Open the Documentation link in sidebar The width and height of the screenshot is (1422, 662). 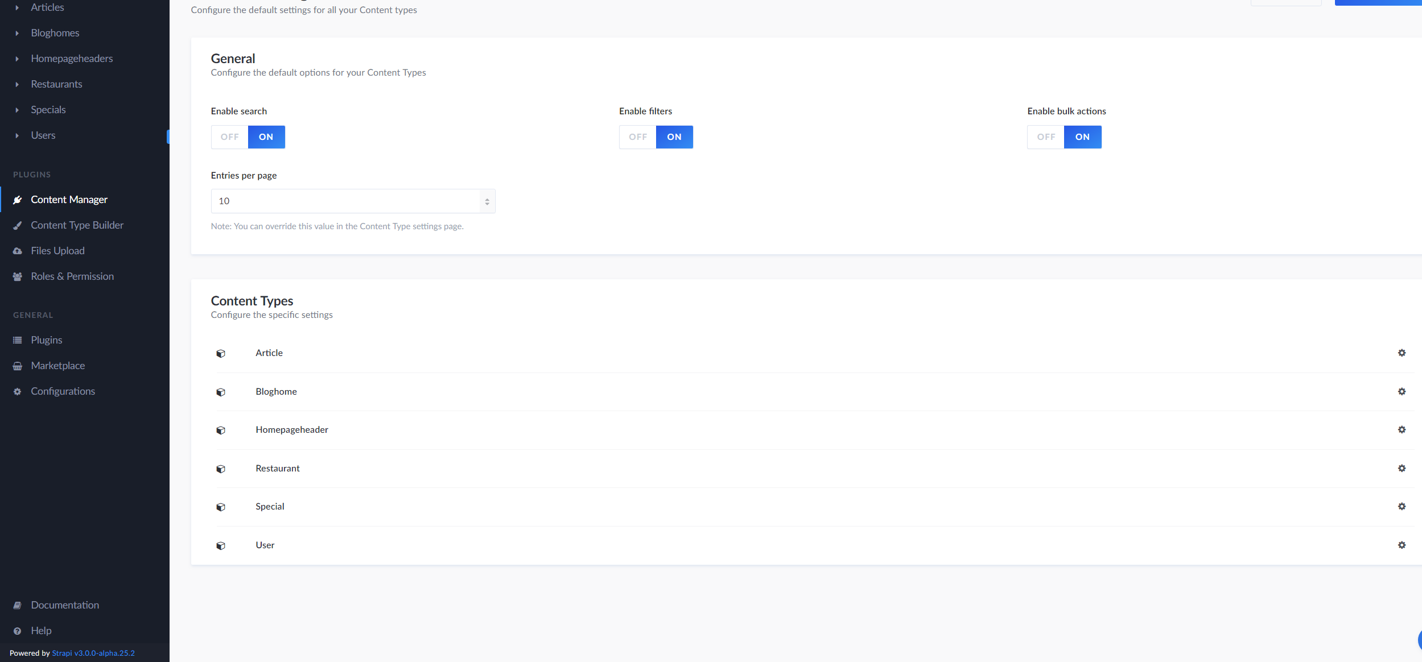click(x=65, y=605)
